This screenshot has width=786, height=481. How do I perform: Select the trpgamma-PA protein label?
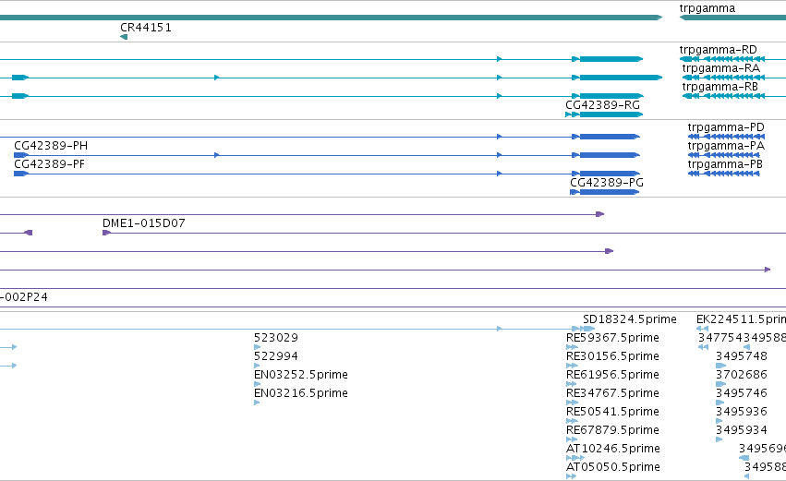(726, 146)
